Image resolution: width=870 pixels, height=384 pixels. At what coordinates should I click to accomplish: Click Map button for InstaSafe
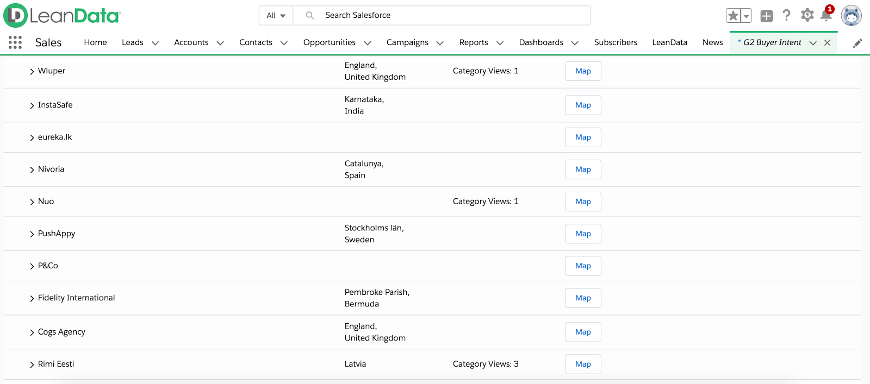click(x=583, y=105)
